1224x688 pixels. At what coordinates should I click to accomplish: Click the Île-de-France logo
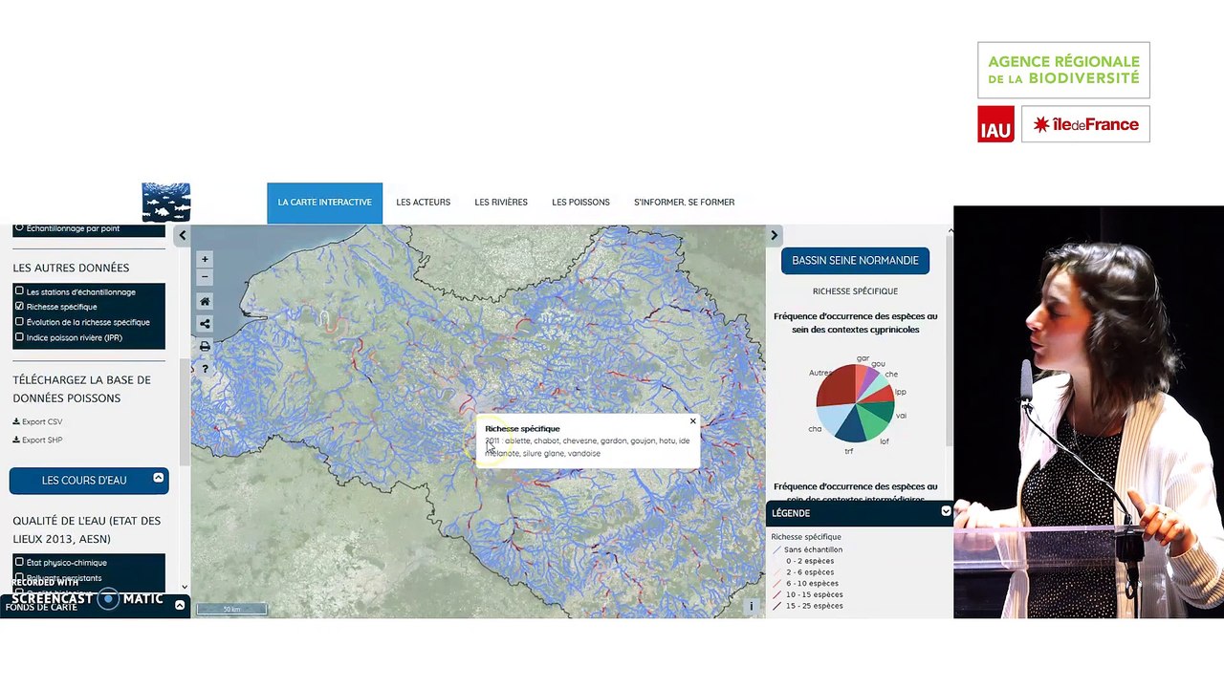point(1085,124)
